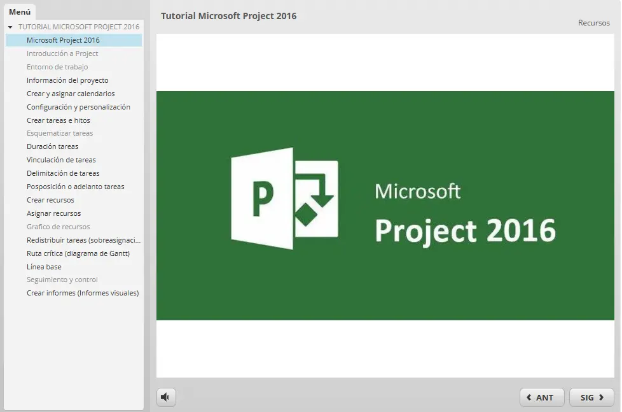Collapse the TUTORIAL MICROSOFT PROJECT 2016 tree
The width and height of the screenshot is (622, 412).
point(10,27)
